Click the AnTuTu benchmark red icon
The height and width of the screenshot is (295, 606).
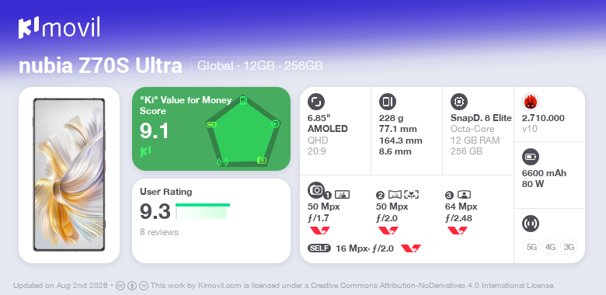[531, 102]
